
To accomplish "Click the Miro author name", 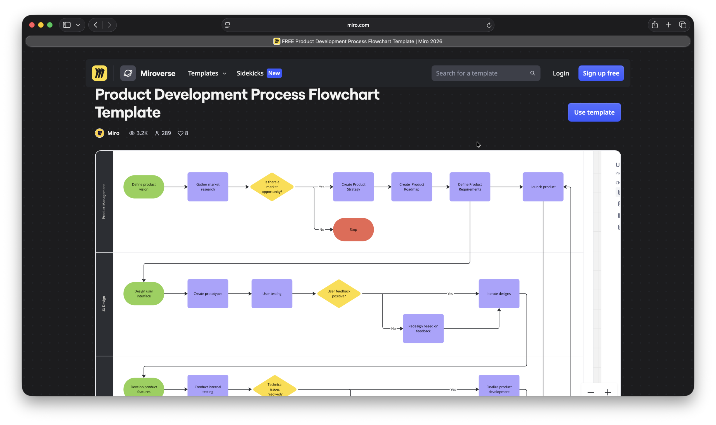I will [113, 133].
